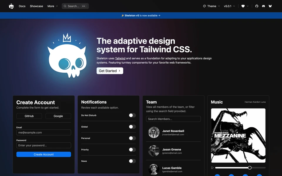Click the Lucas Gamble name
The height and width of the screenshot is (176, 282).
click(x=172, y=168)
